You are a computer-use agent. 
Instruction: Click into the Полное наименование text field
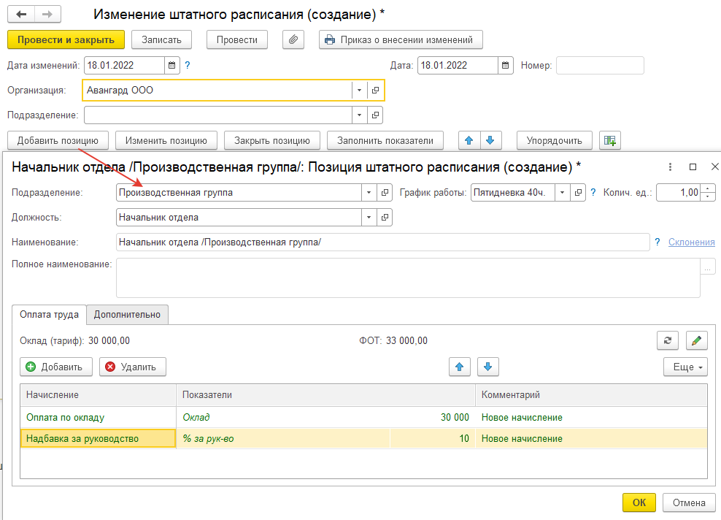coord(407,278)
